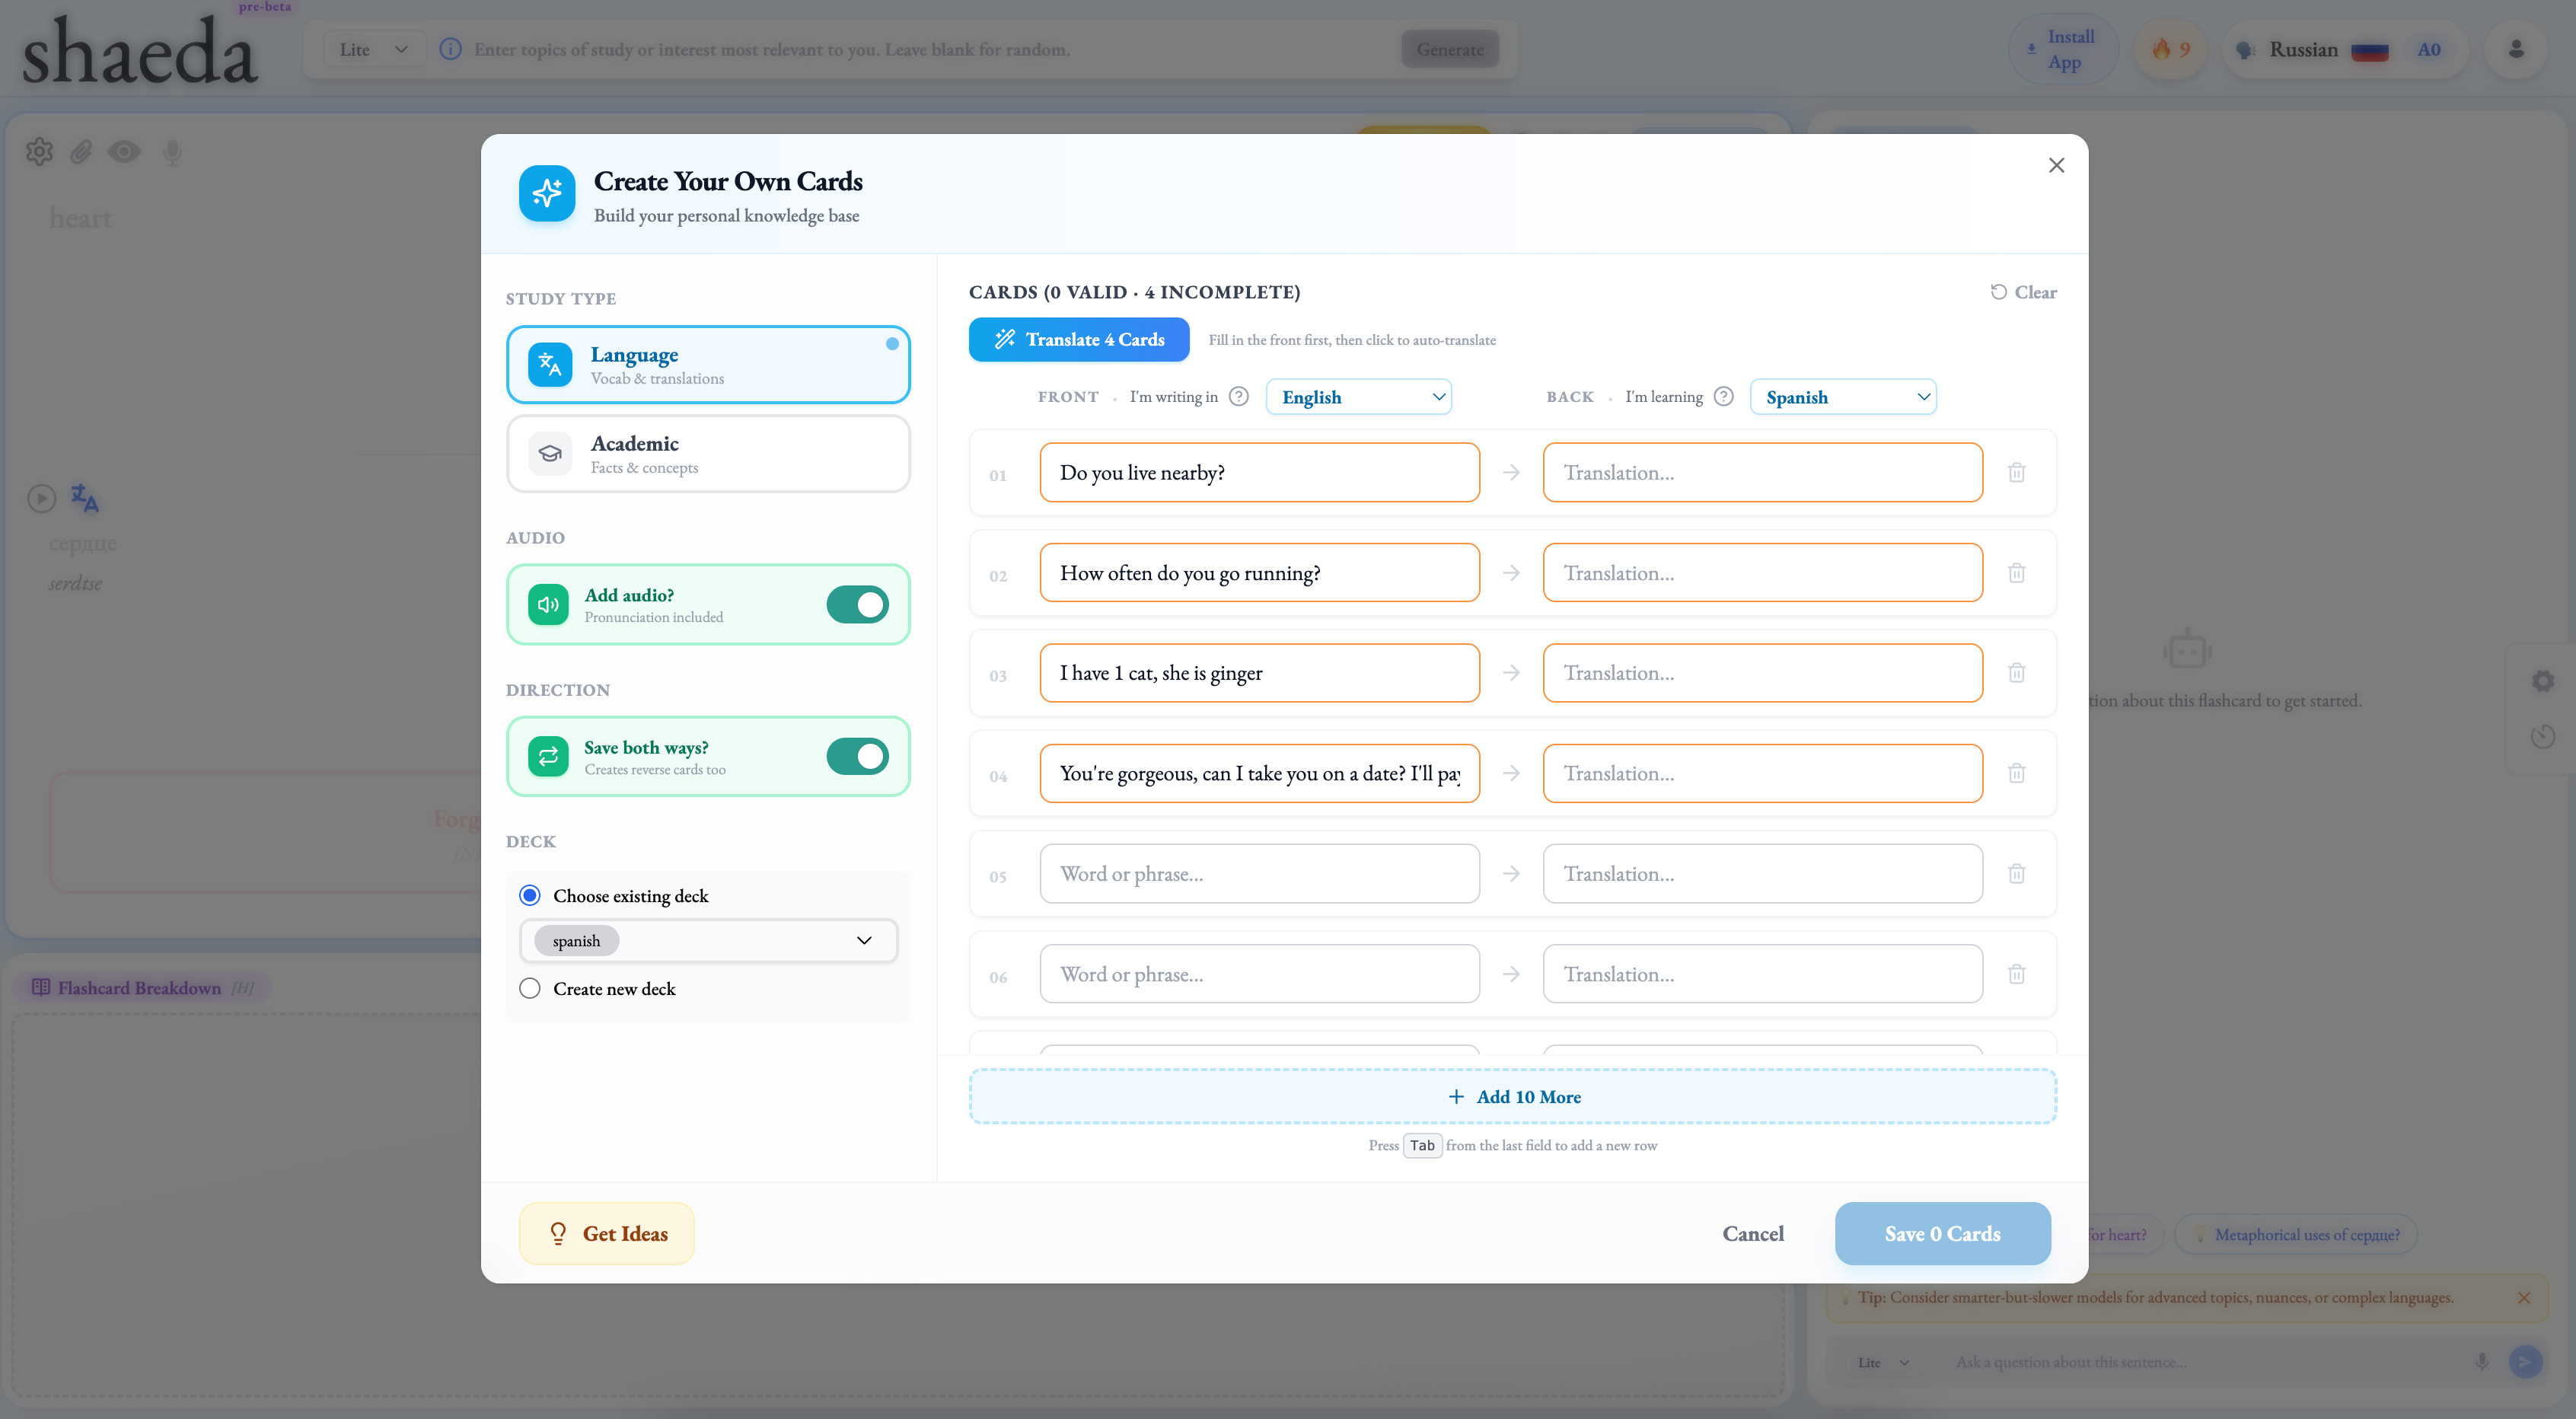Click trash icon for card 03
This screenshot has height=1419, width=2576.
pos(2016,673)
